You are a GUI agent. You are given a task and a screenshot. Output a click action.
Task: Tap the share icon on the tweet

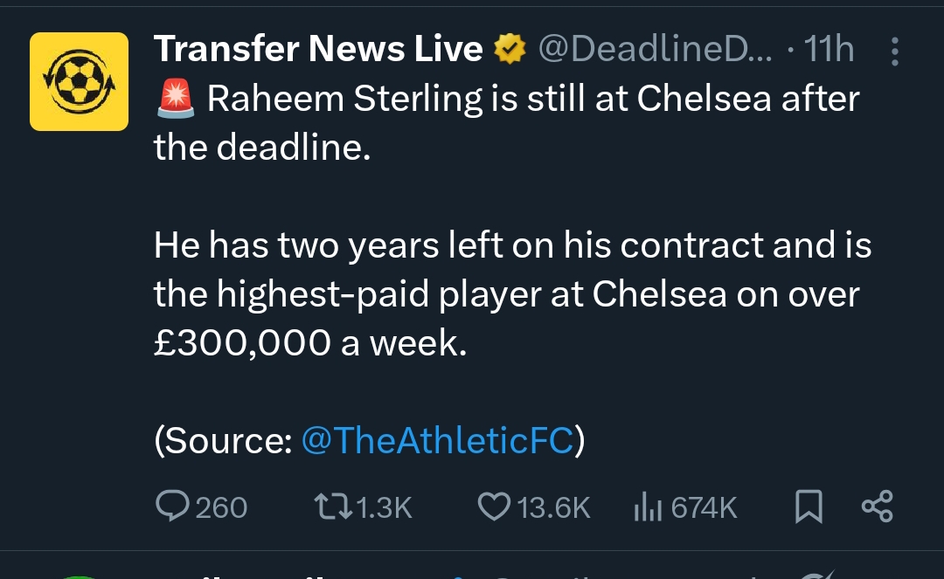[x=877, y=507]
